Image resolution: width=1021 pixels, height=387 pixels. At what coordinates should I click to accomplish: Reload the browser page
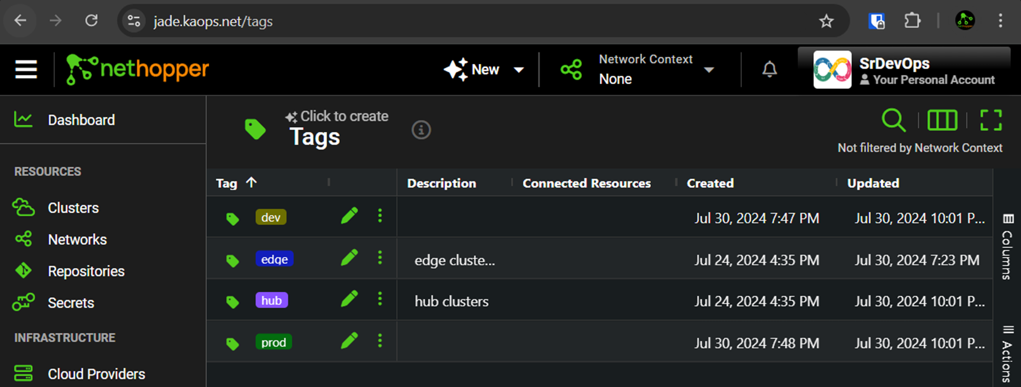click(91, 21)
